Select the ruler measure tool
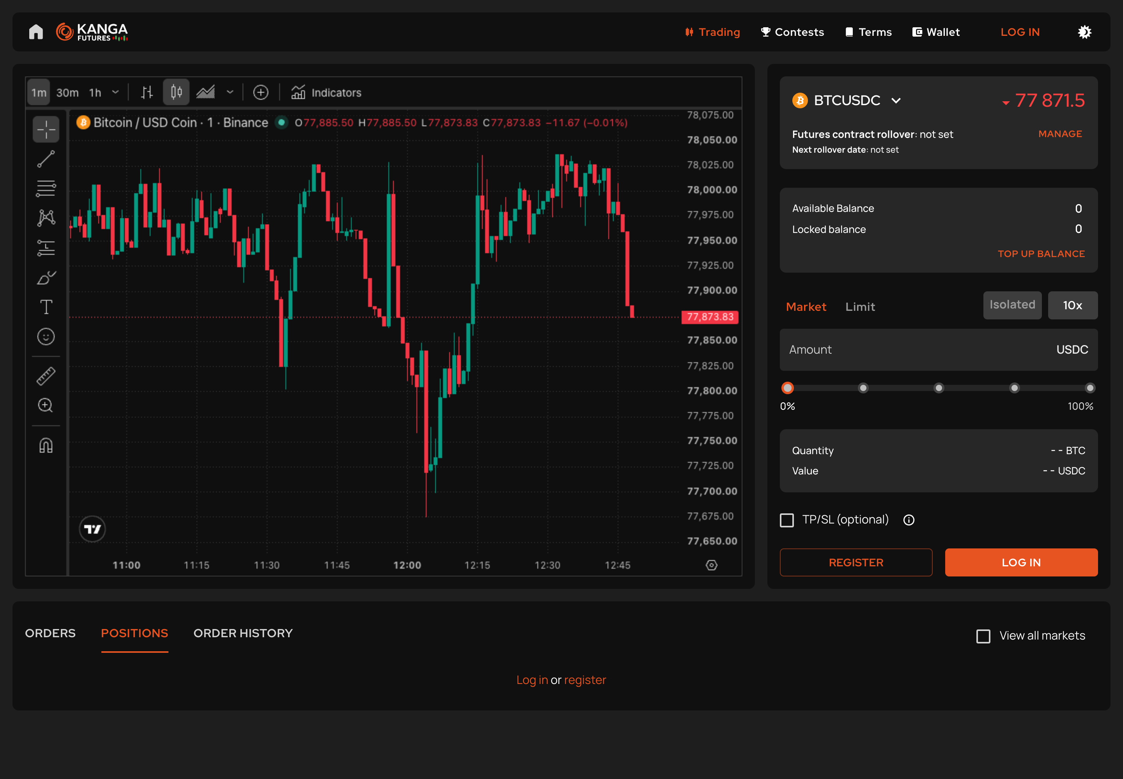Viewport: 1123px width, 779px height. click(46, 376)
